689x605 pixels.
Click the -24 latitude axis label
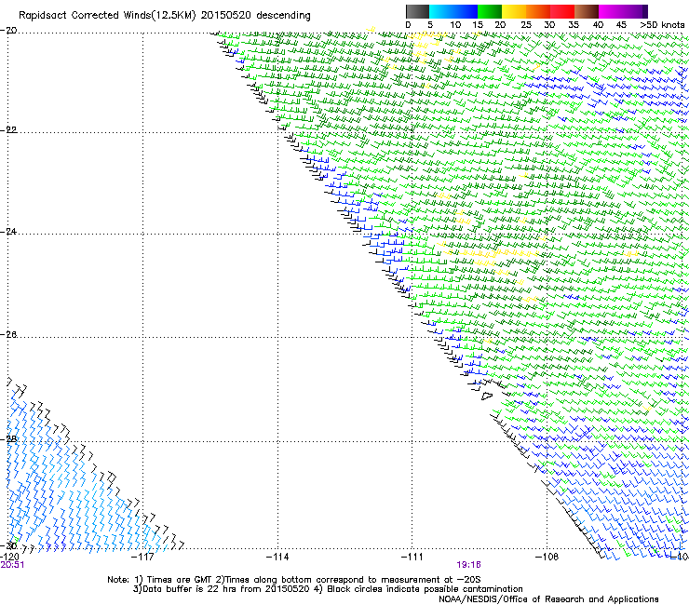pos(8,231)
